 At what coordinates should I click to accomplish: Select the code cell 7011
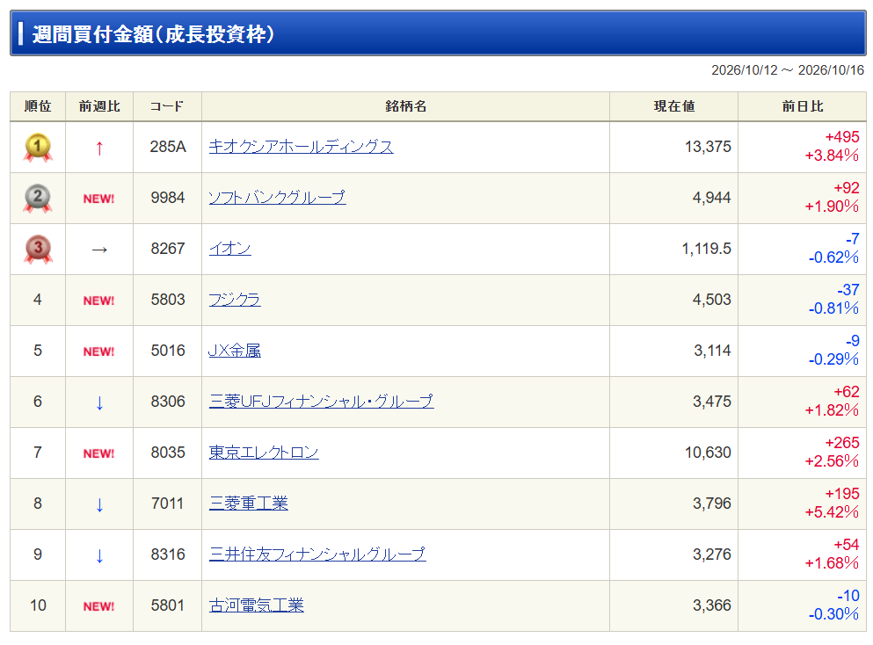click(x=168, y=504)
